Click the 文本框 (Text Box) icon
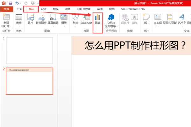The image size is (191, 127). pos(158,17)
